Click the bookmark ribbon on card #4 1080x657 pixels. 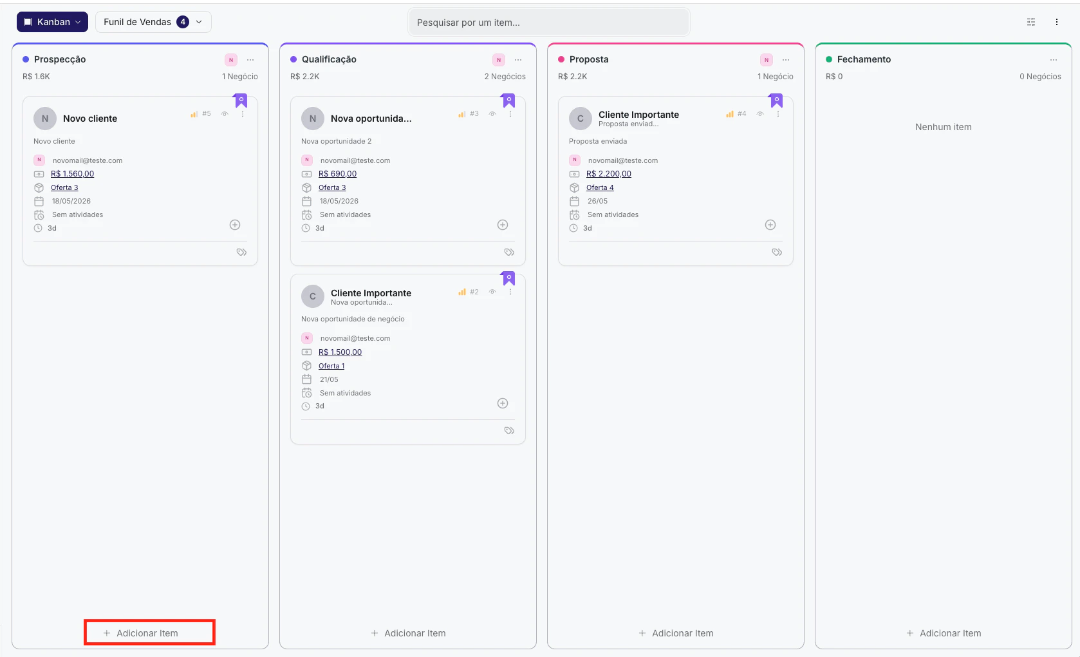tap(776, 100)
